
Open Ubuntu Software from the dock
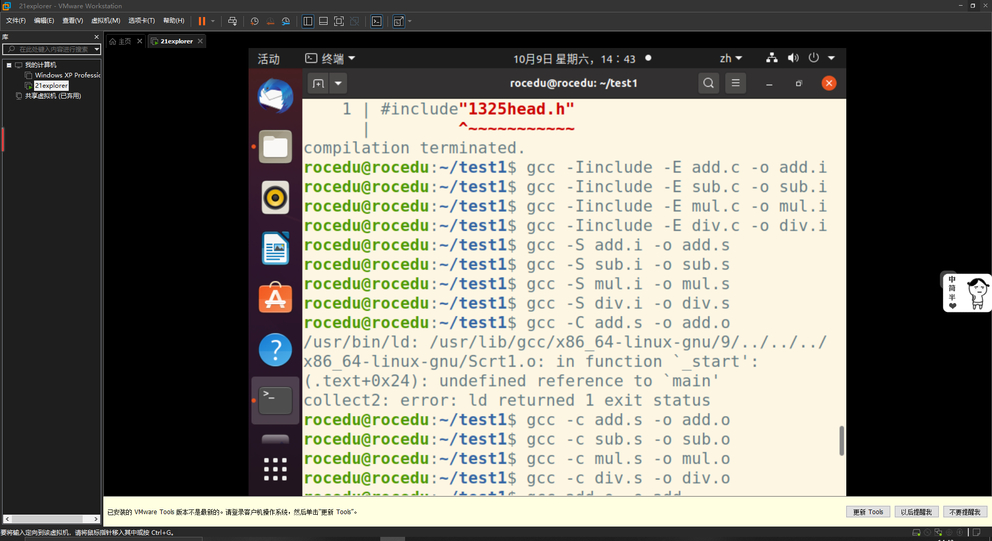click(x=275, y=298)
